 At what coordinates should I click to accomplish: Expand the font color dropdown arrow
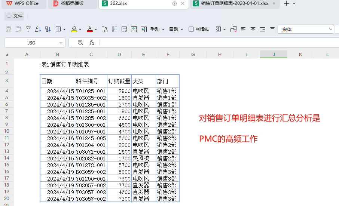pos(96,29)
